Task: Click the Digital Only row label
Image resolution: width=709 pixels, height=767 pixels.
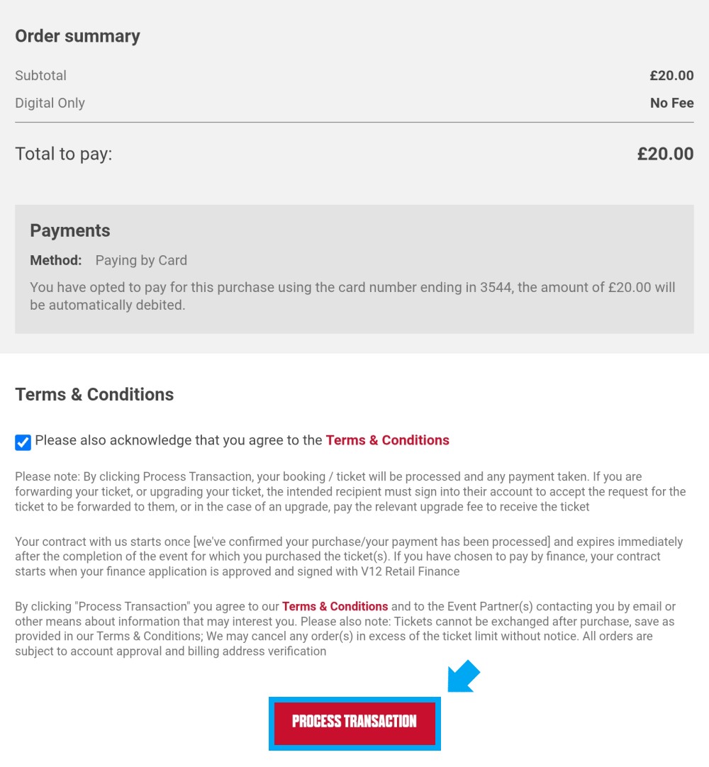Action: point(50,103)
